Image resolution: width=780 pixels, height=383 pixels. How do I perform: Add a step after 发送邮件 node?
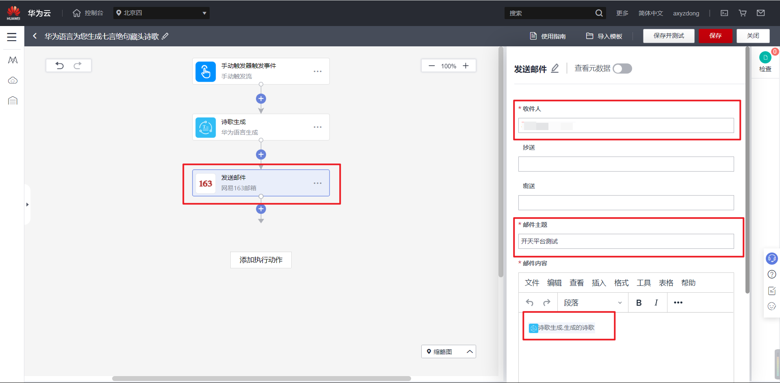coord(261,209)
